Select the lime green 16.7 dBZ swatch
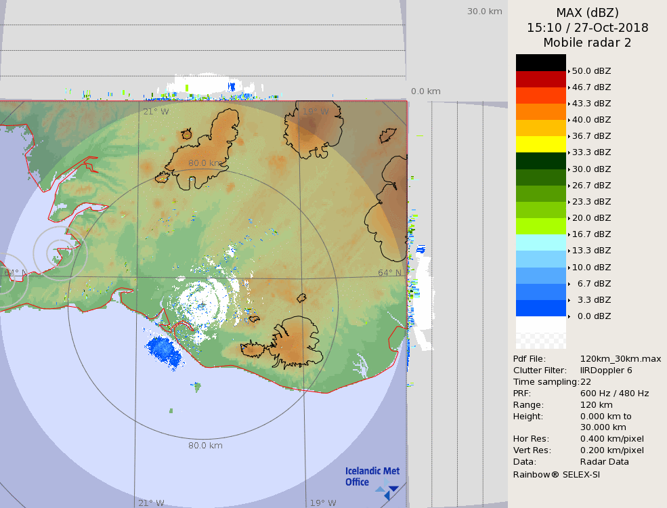Image resolution: width=667 pixels, height=508 pixels. point(540,226)
